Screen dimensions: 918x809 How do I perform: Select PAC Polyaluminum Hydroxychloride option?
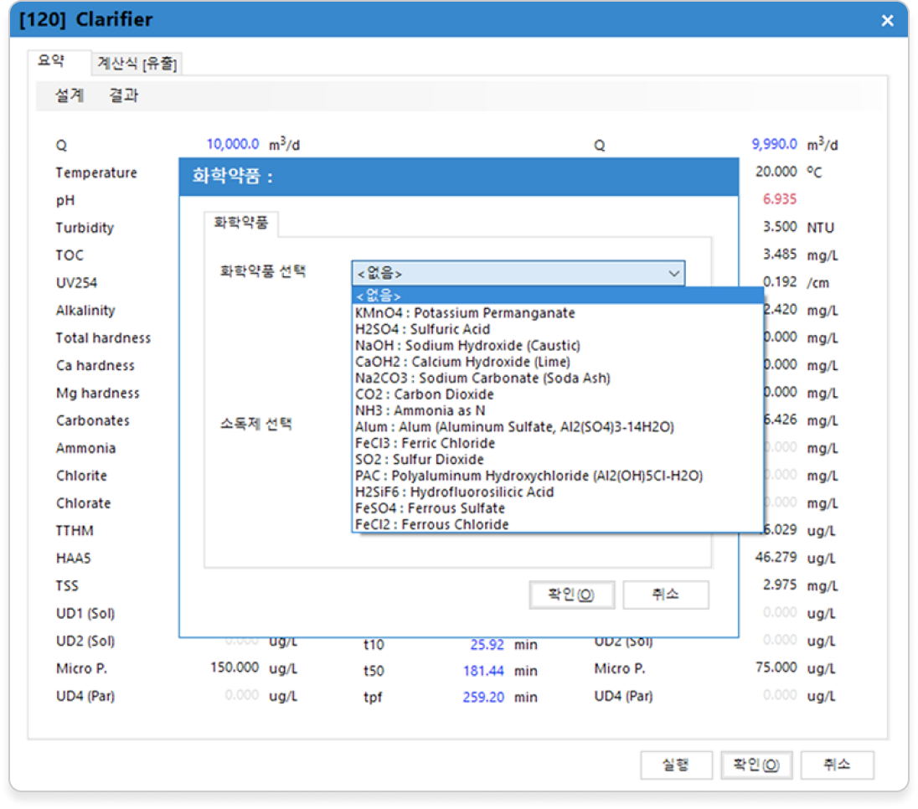coord(529,476)
